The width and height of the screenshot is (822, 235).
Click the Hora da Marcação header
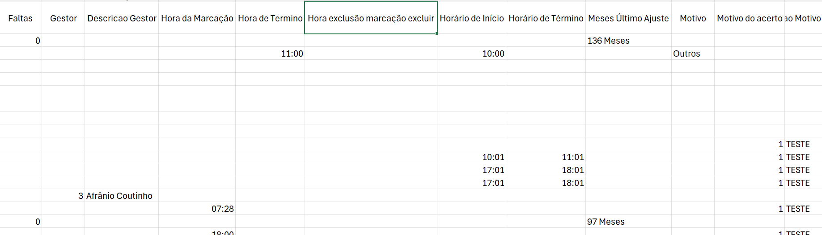(x=197, y=18)
